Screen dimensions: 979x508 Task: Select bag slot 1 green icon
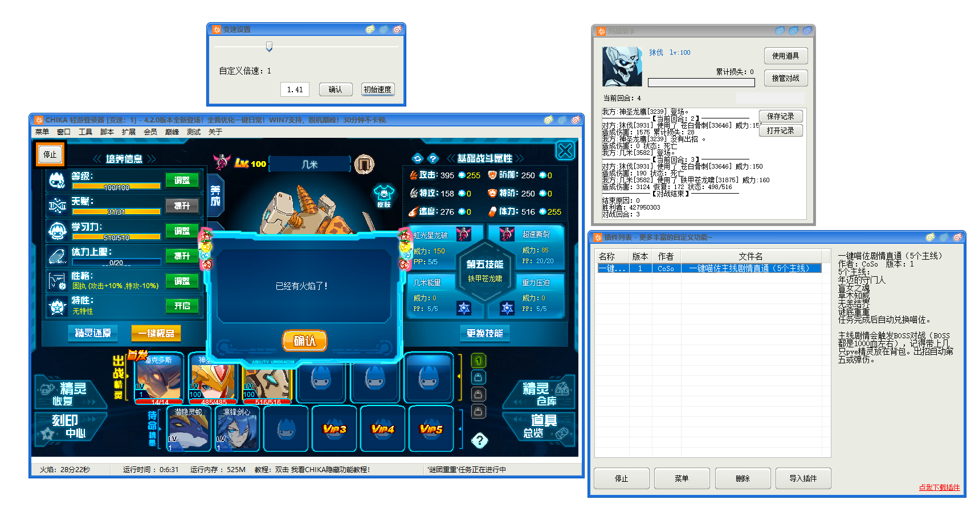479,360
